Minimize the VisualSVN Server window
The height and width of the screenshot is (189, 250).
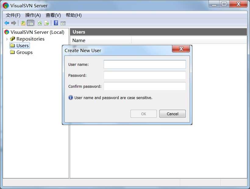click(x=214, y=4)
